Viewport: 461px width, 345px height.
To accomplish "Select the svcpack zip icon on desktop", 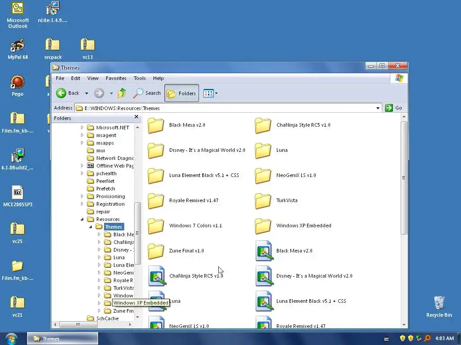I will tap(53, 49).
